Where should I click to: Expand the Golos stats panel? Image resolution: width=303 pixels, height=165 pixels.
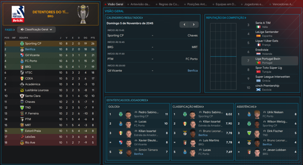(x=114, y=106)
